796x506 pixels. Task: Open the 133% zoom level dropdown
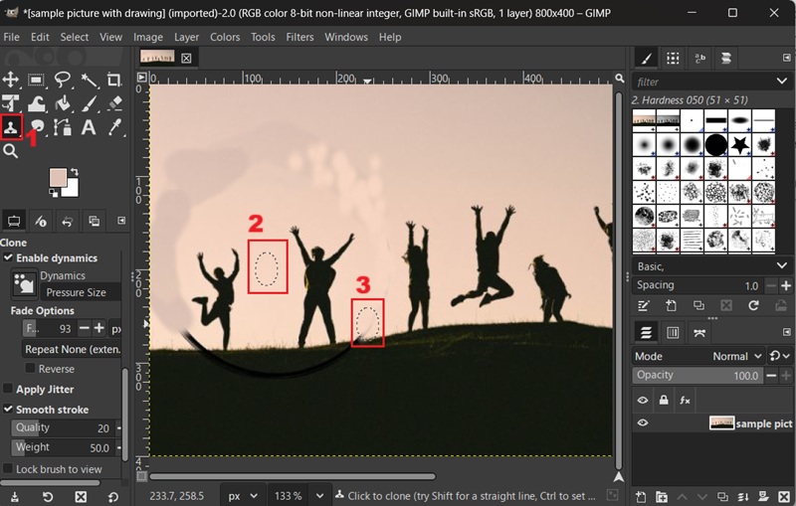[319, 496]
